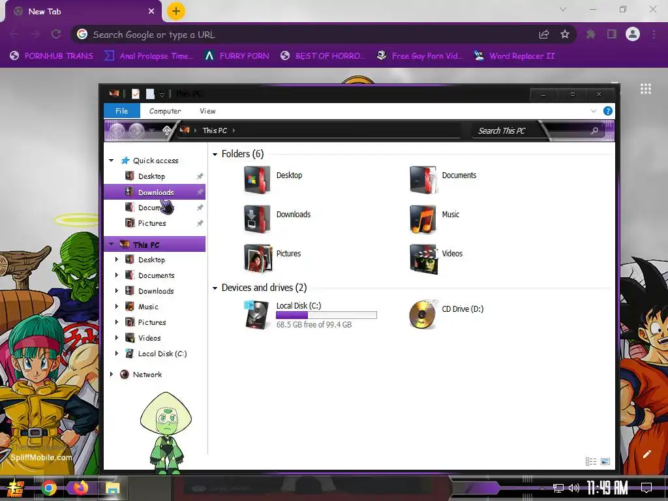The width and height of the screenshot is (668, 501).
Task: Expand Desktop under This PC
Action: click(117, 260)
